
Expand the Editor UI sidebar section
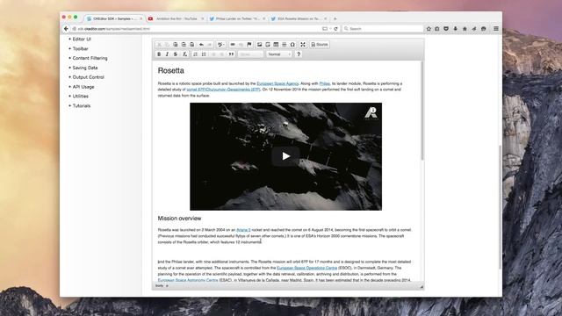82,39
